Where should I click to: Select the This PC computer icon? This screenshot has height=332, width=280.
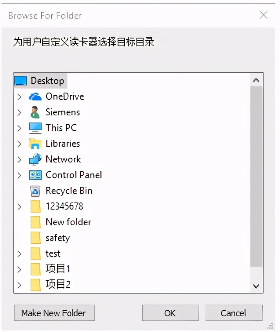pyautogui.click(x=35, y=128)
